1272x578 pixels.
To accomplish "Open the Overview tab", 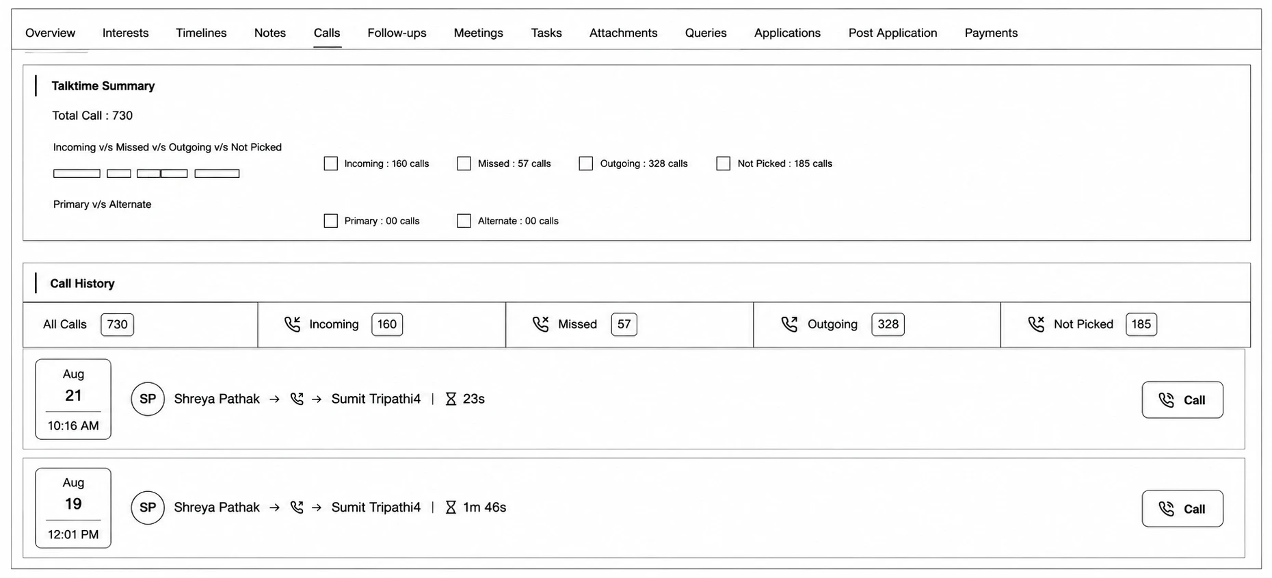I will click(51, 33).
